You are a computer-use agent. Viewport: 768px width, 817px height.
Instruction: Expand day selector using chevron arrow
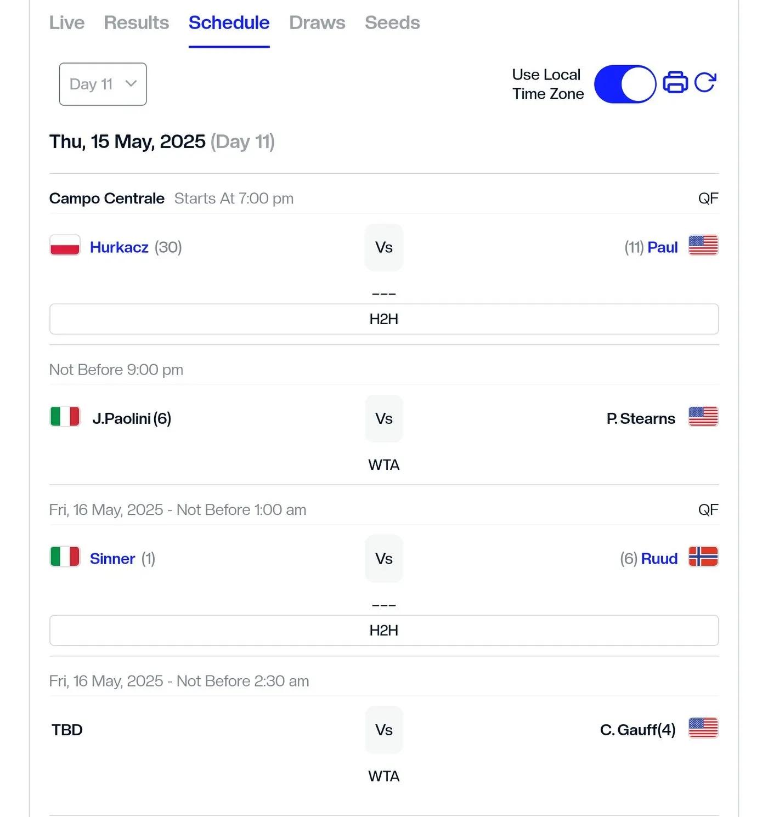131,83
